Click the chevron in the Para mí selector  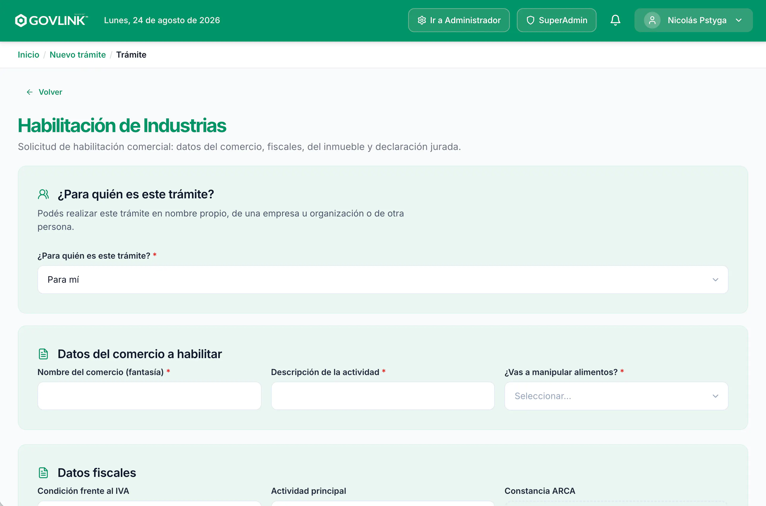pyautogui.click(x=715, y=279)
